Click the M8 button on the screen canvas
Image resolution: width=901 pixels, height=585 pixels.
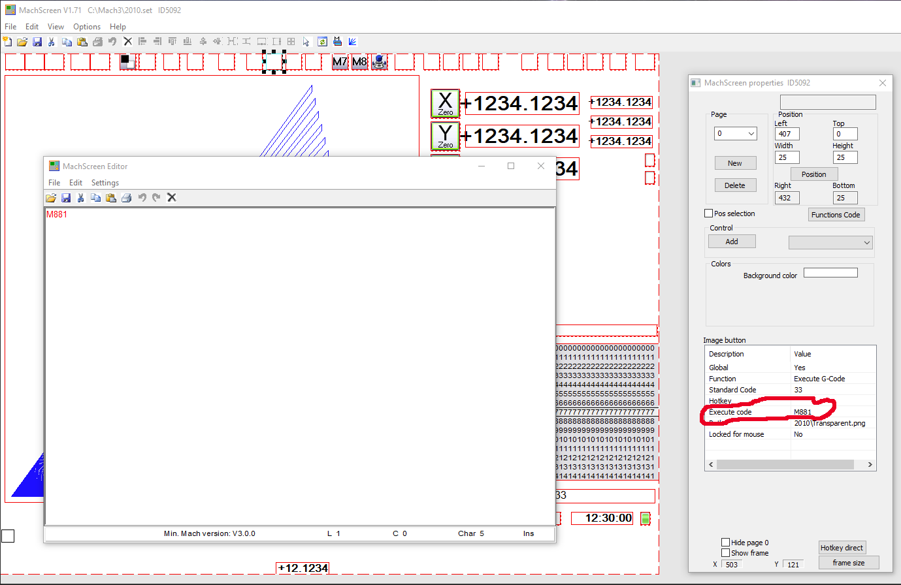pos(359,62)
